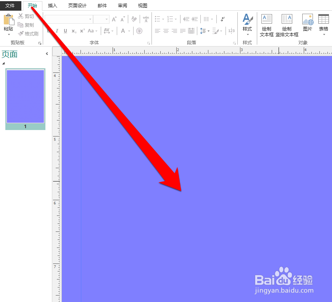This screenshot has width=332, height=302.
Task: Switch to the 邮件 Mailings tab
Action: pyautogui.click(x=102, y=5)
